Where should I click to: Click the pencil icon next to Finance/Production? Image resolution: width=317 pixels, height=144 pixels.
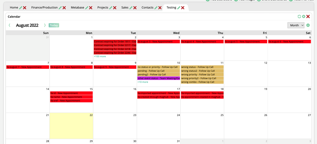coord(60,8)
